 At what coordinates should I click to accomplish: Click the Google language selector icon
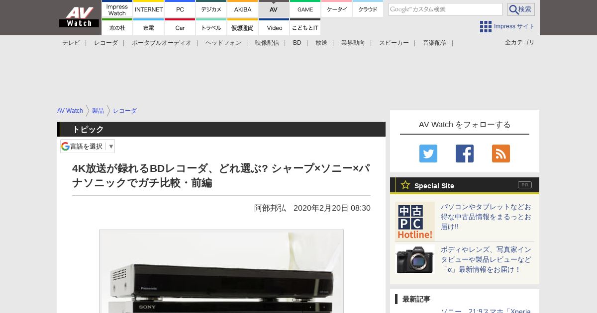point(65,146)
